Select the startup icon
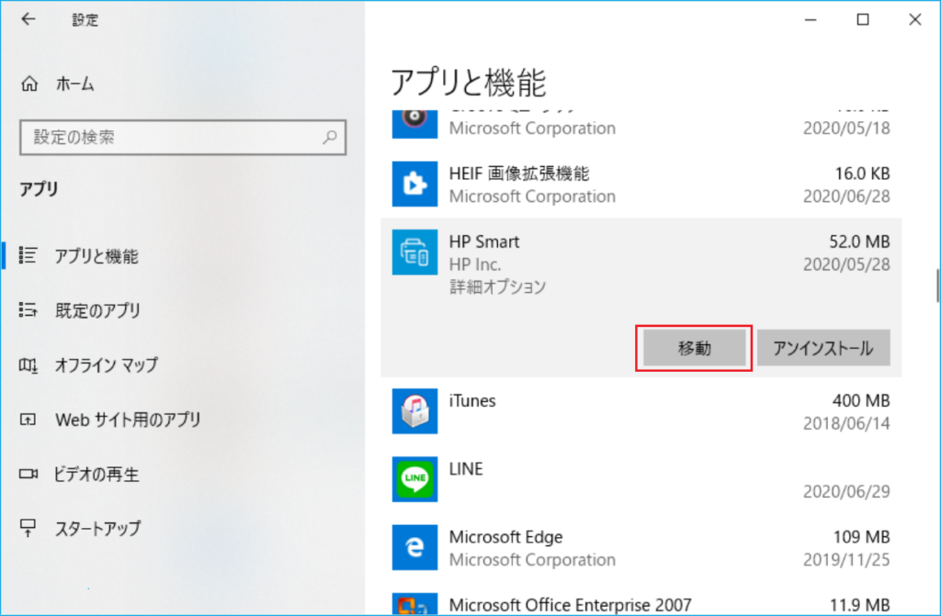 click(28, 528)
